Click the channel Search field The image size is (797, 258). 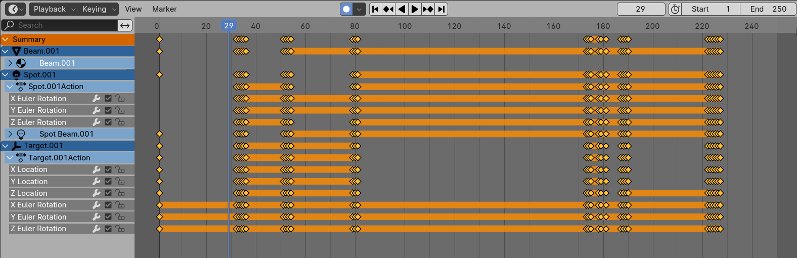59,25
